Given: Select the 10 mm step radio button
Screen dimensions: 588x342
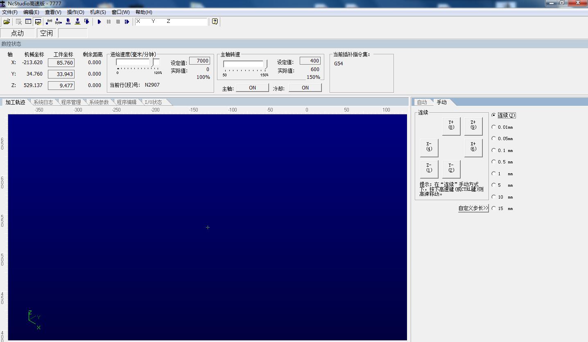Looking at the screenshot, I should [494, 197].
